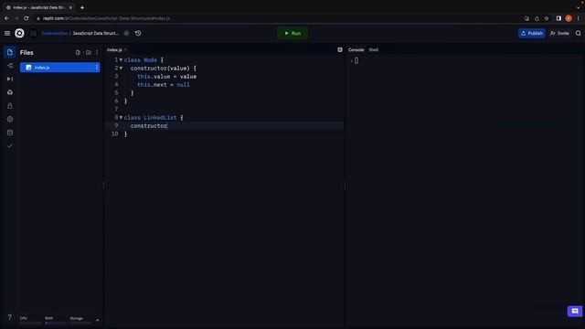Click the Invite button
585x329 pixels.
(x=559, y=33)
